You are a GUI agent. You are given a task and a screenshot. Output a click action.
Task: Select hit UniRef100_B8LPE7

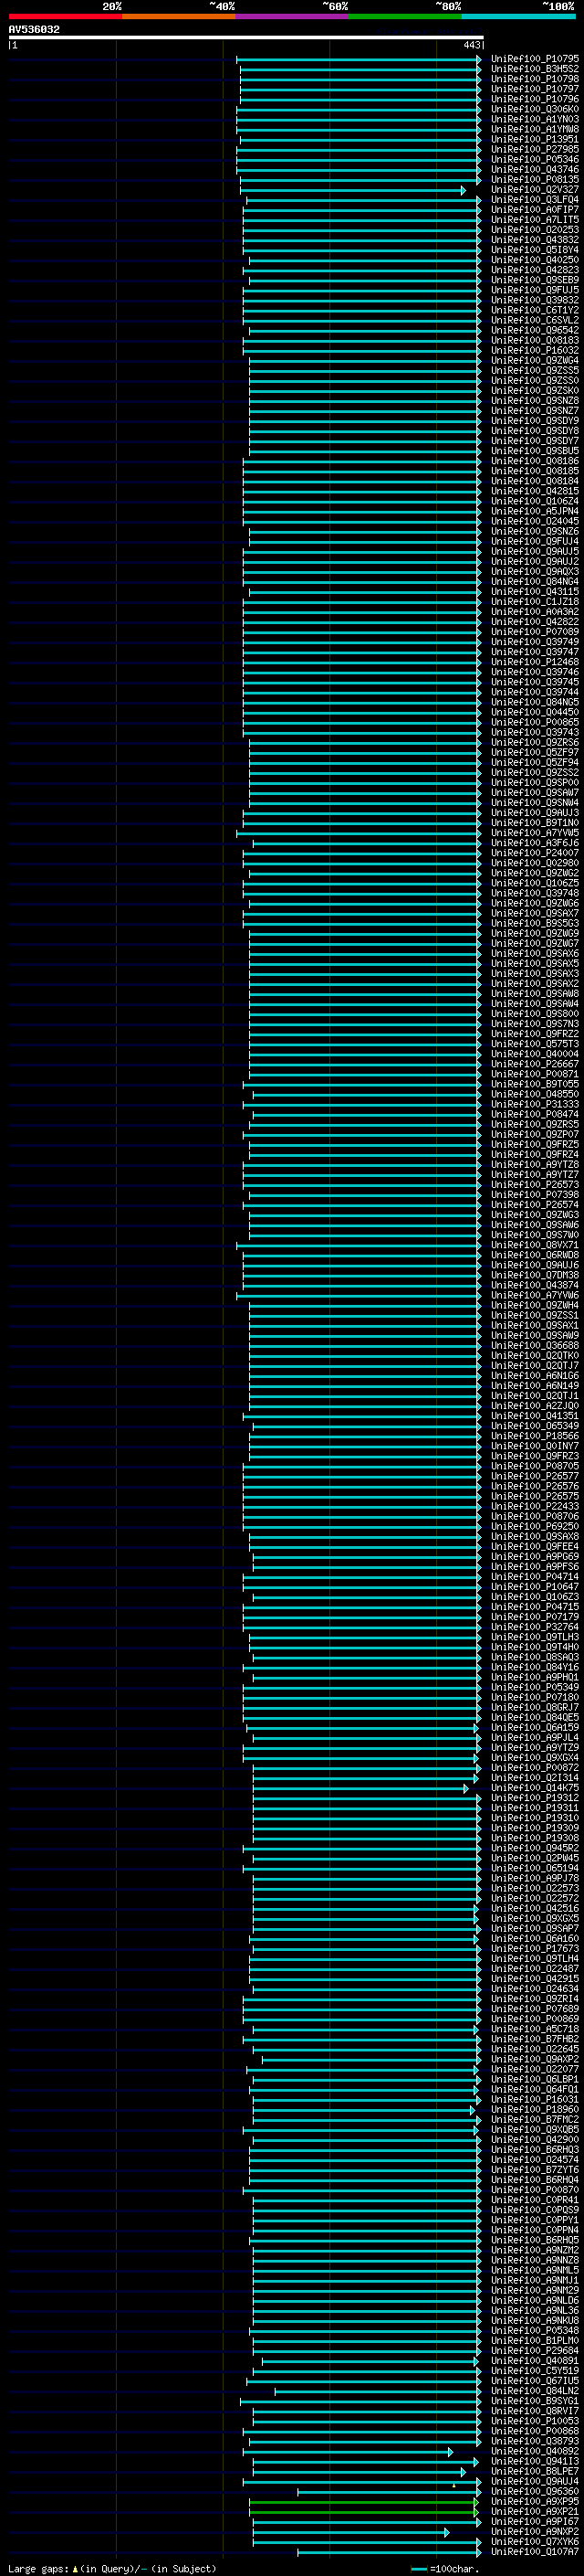[x=534, y=2471]
